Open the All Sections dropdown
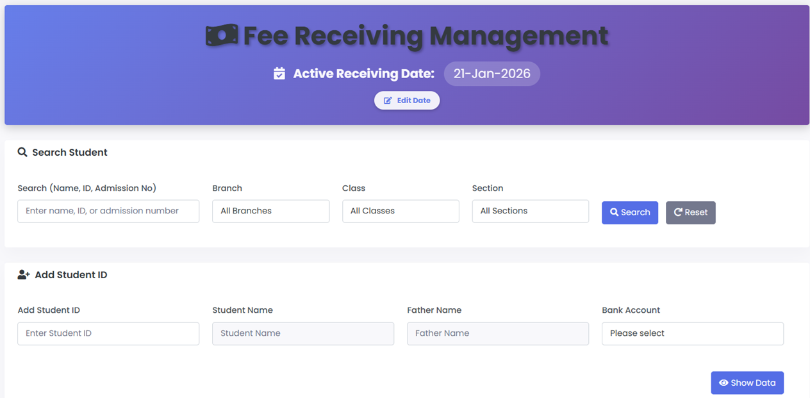The width and height of the screenshot is (810, 398). 530,211
